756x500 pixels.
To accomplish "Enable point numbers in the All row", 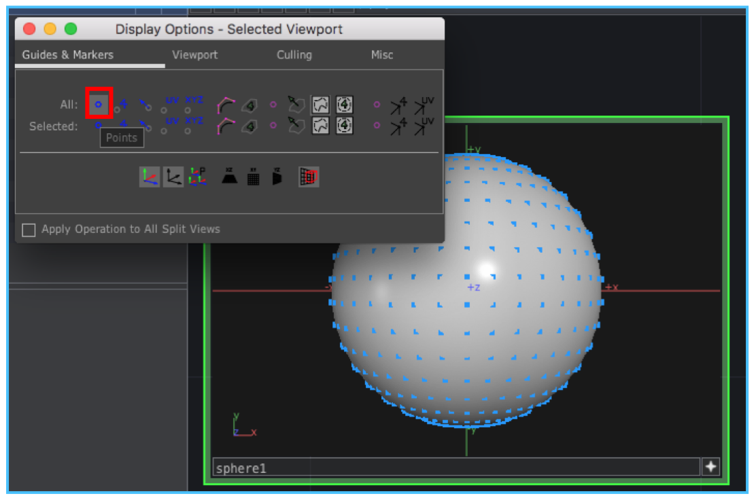I will tap(124, 104).
